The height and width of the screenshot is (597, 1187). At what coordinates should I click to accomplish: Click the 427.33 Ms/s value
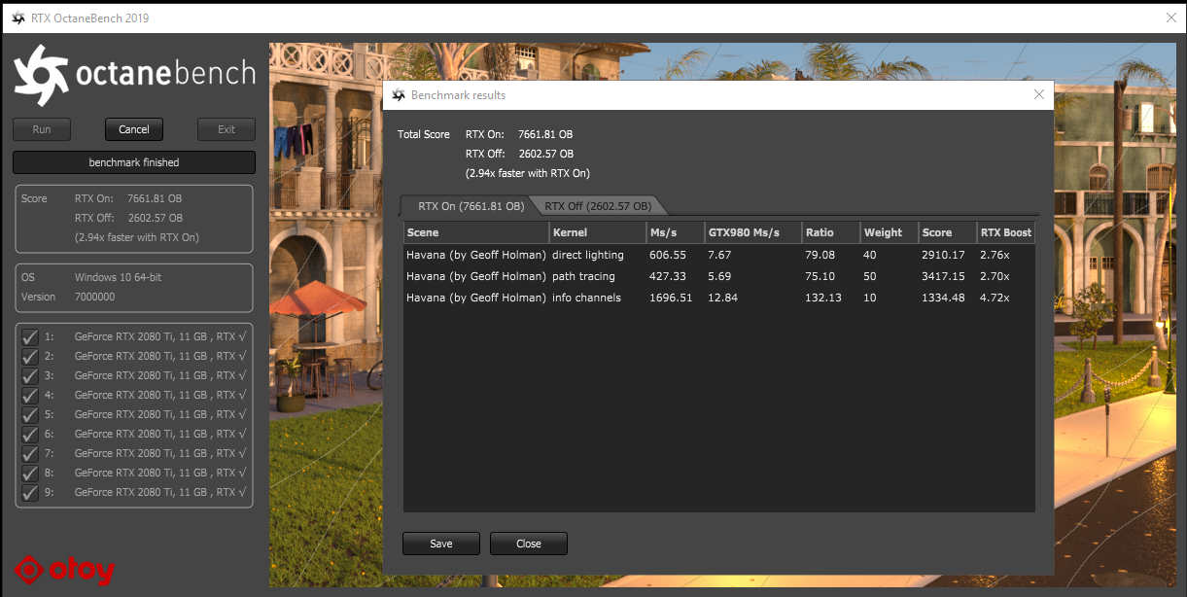click(x=668, y=276)
